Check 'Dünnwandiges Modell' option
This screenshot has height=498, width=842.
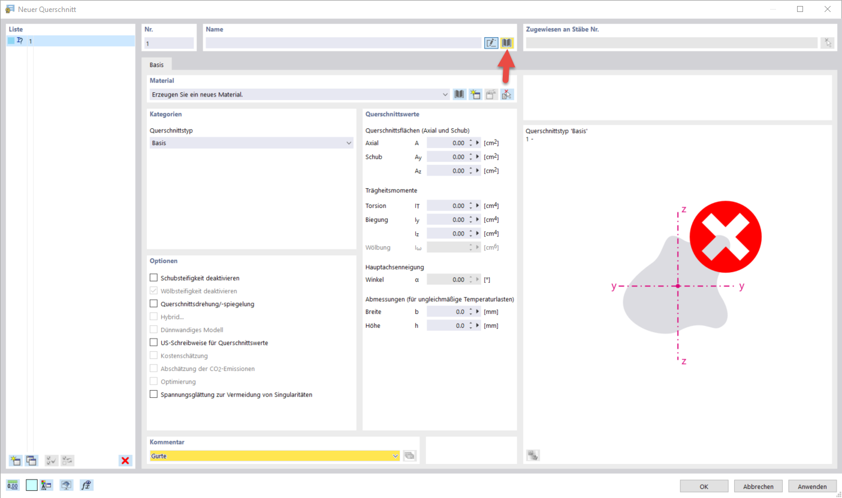point(154,330)
